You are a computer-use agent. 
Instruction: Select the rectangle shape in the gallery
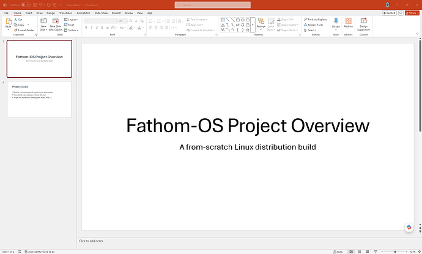(238, 20)
